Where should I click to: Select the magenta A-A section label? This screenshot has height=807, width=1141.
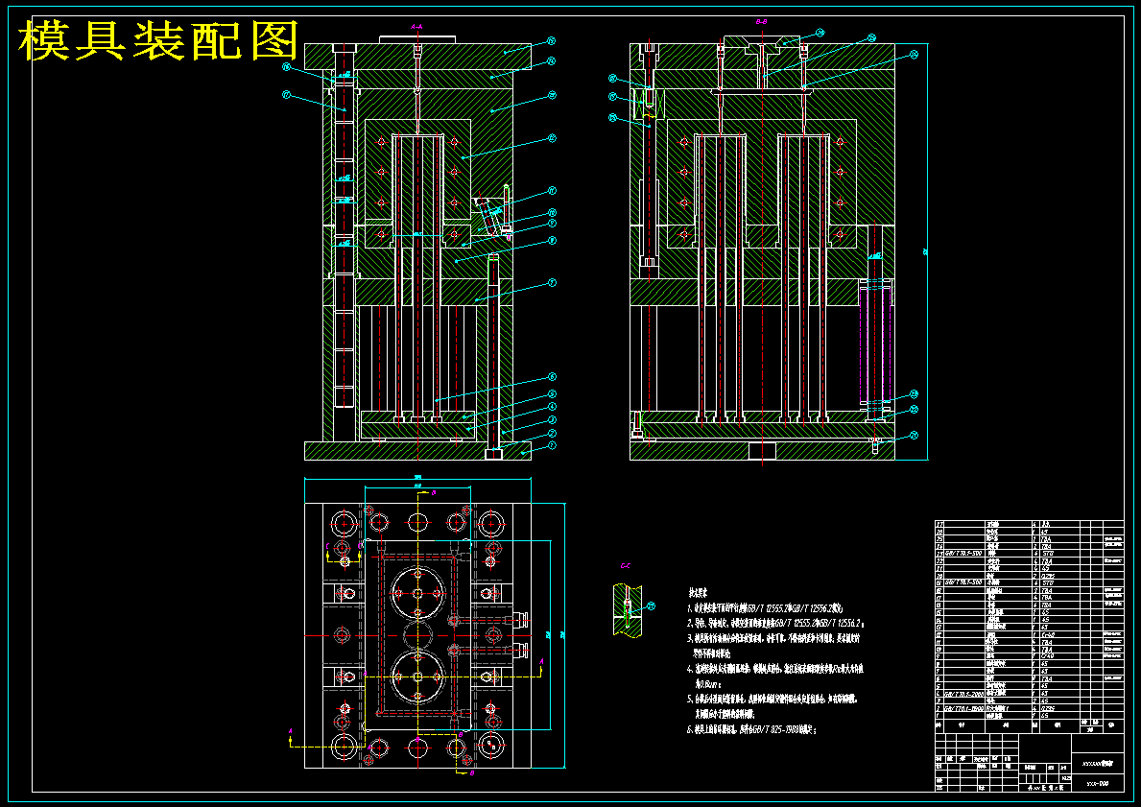click(x=417, y=26)
